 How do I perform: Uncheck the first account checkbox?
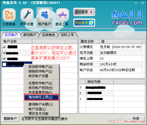[4, 47]
